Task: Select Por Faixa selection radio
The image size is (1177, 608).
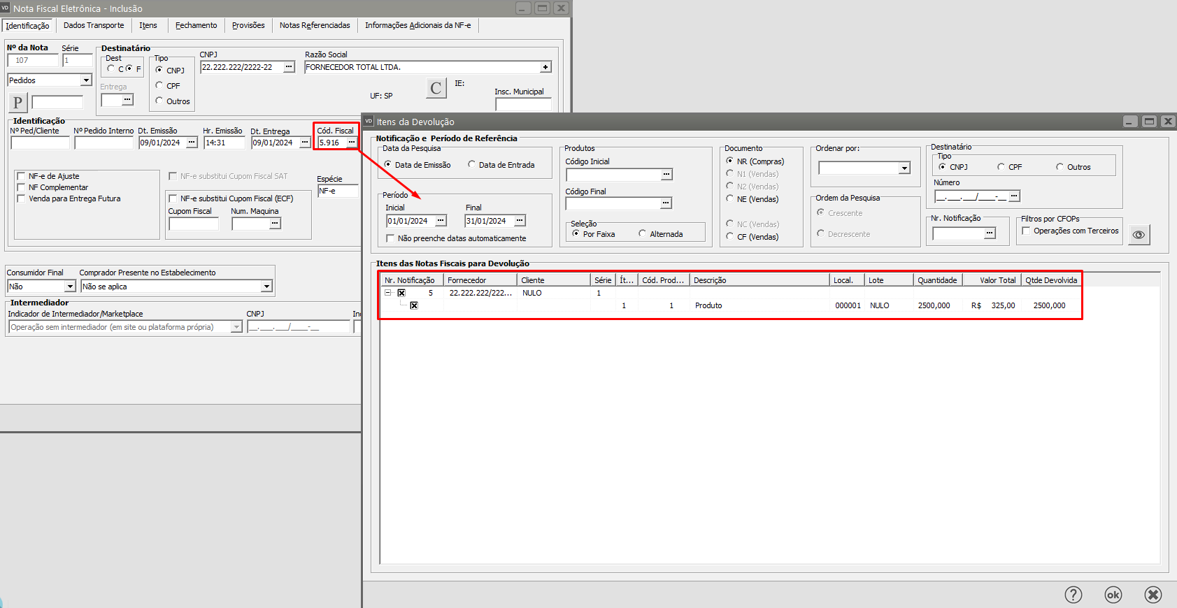Action: tap(576, 233)
